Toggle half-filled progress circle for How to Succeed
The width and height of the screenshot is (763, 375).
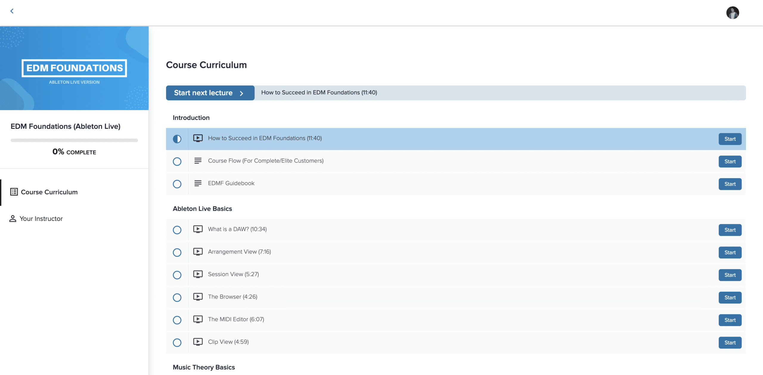177,139
